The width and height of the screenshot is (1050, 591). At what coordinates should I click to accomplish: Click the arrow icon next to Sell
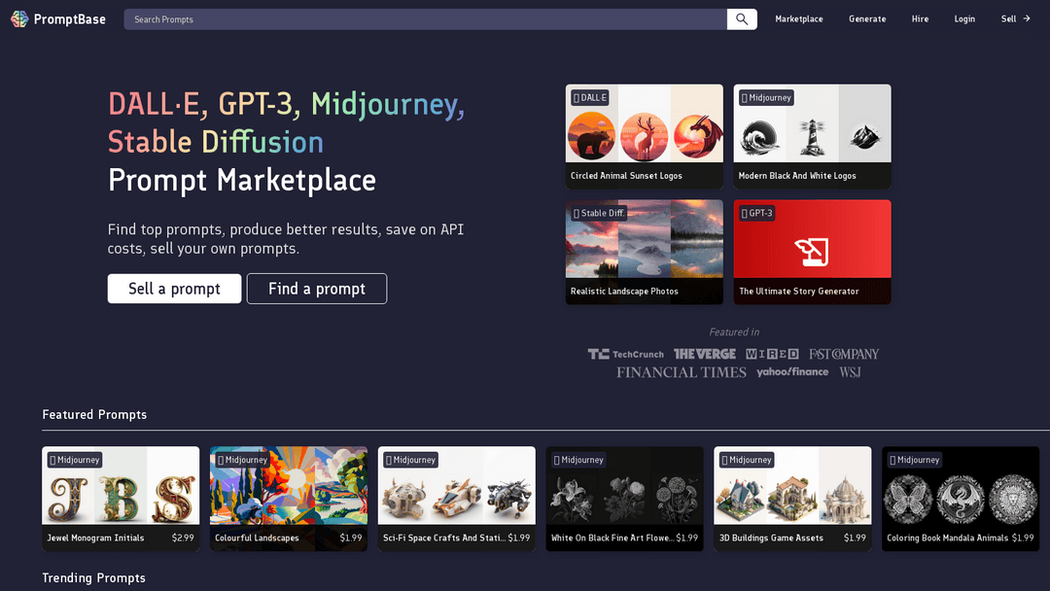point(1027,18)
